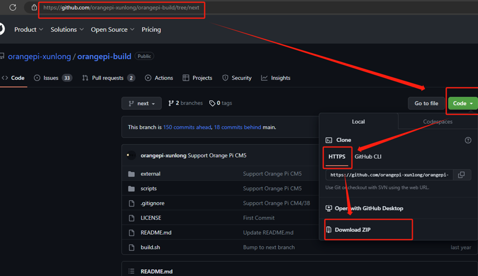Select the Local tab in Code popup
478x276 pixels.
coord(358,122)
